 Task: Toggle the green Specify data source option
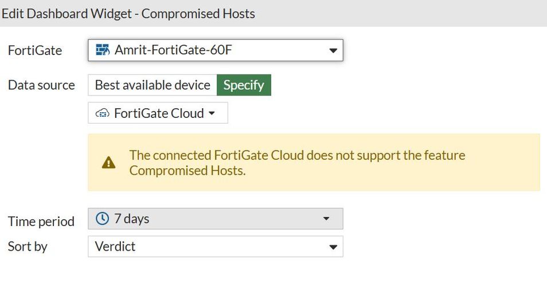244,85
